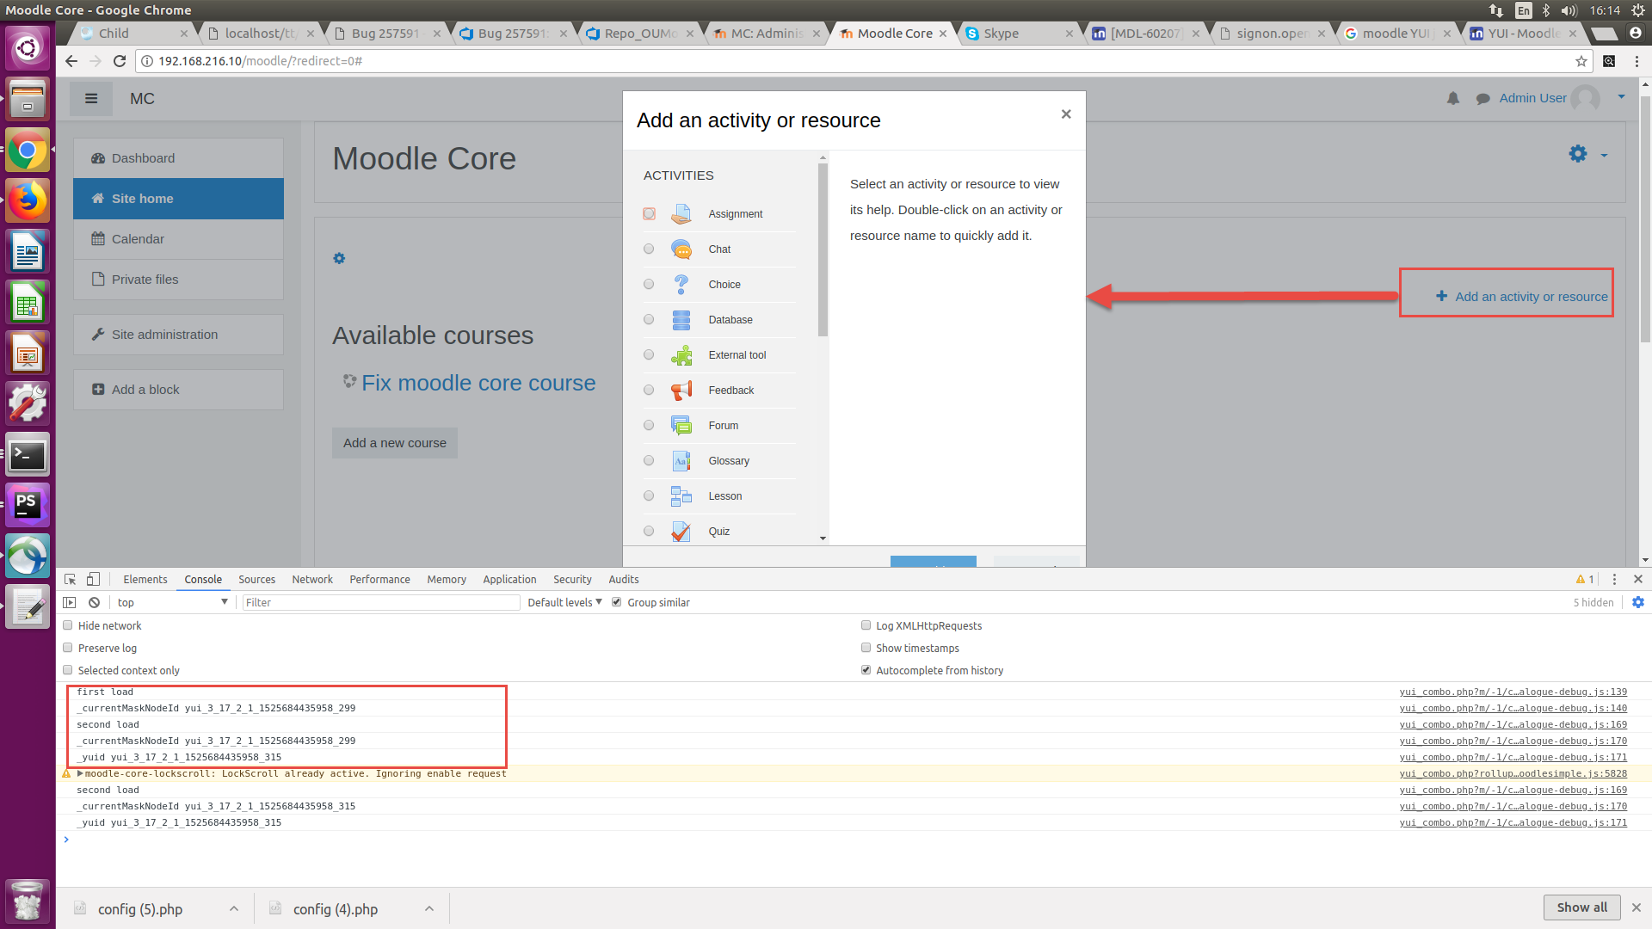This screenshot has width=1652, height=929.
Task: Expand the page gear dropdown arrow
Action: (x=1604, y=156)
